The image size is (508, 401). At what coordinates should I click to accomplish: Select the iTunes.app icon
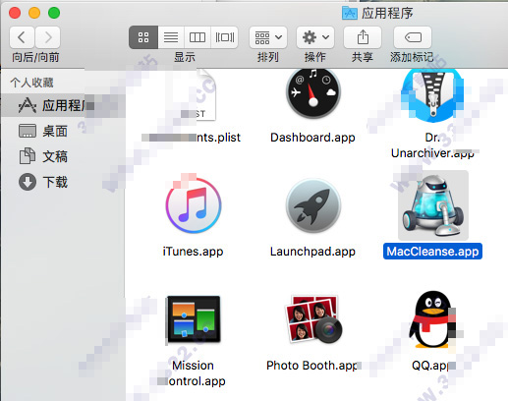(x=194, y=205)
